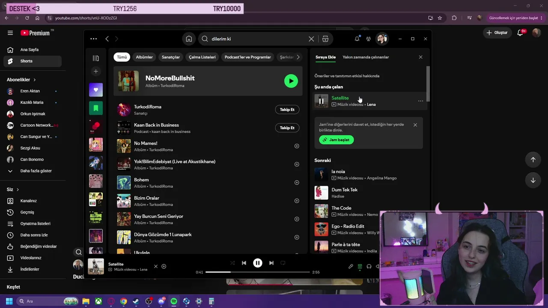The height and width of the screenshot is (308, 548).
Task: Hide Satellite with the X in the player bar
Action: (x=156, y=267)
